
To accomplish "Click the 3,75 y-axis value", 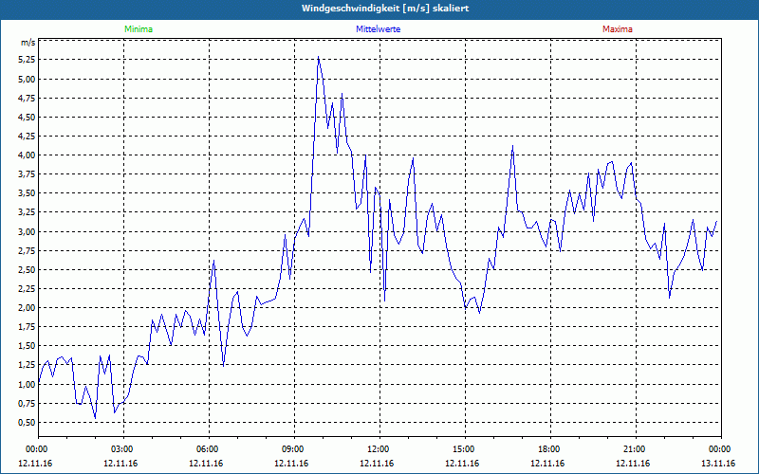I will pos(28,174).
